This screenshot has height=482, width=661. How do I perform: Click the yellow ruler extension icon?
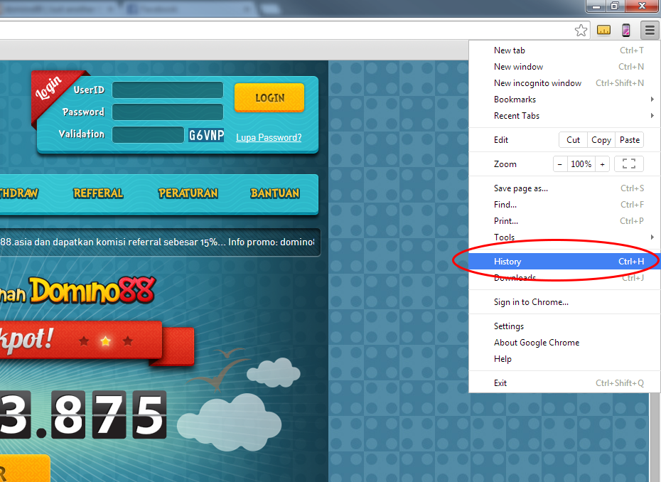tap(603, 31)
